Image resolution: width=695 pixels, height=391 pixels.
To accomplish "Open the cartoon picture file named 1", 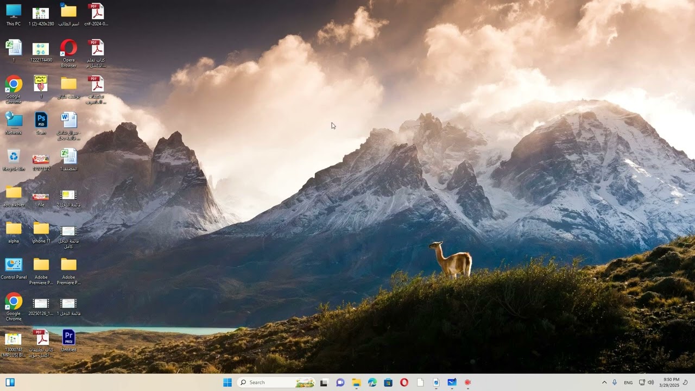I will point(41,87).
